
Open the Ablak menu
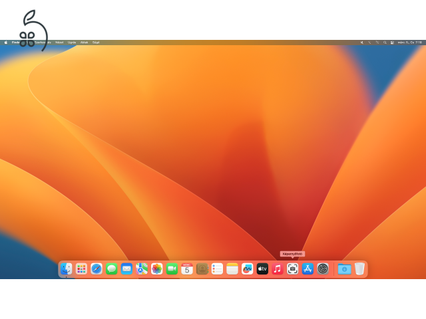85,43
